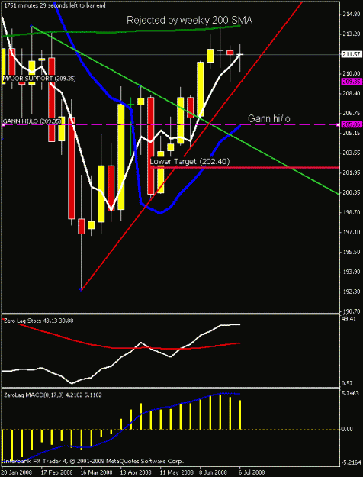Click the 'Zero Lag Stocs 43.13 30.88' indicator label
The image size is (363, 477).
[39, 321]
